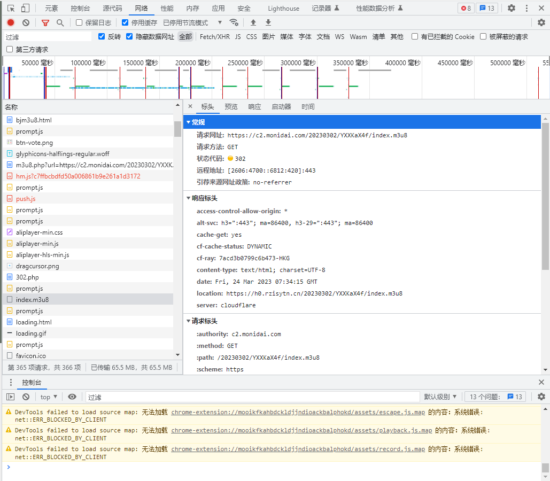Screen dimensions: 550x481
Task: Open the 响应 tab of request details
Action: [x=254, y=107]
